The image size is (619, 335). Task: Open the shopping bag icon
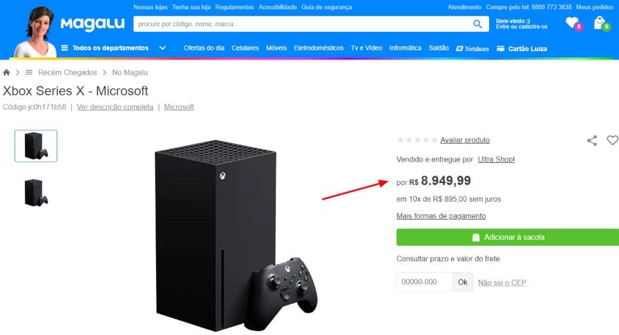pos(600,23)
